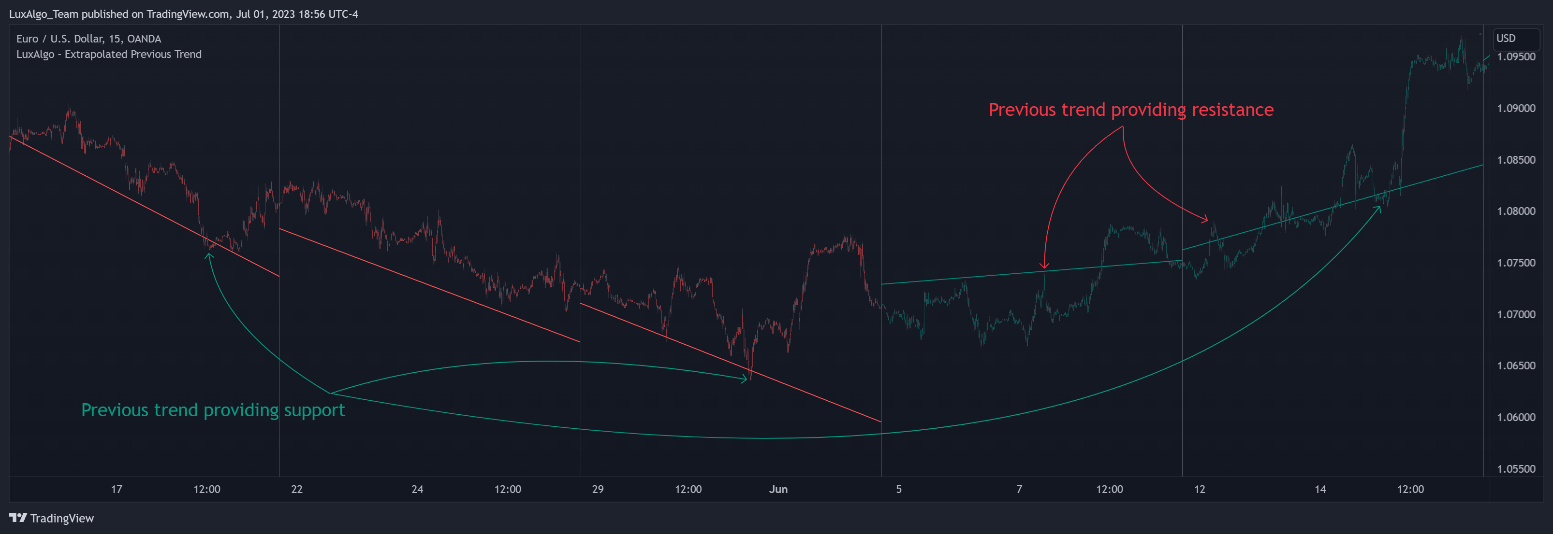This screenshot has width=1553, height=534.
Task: Click the published-on TradingView.com header text
Action: tap(183, 14)
